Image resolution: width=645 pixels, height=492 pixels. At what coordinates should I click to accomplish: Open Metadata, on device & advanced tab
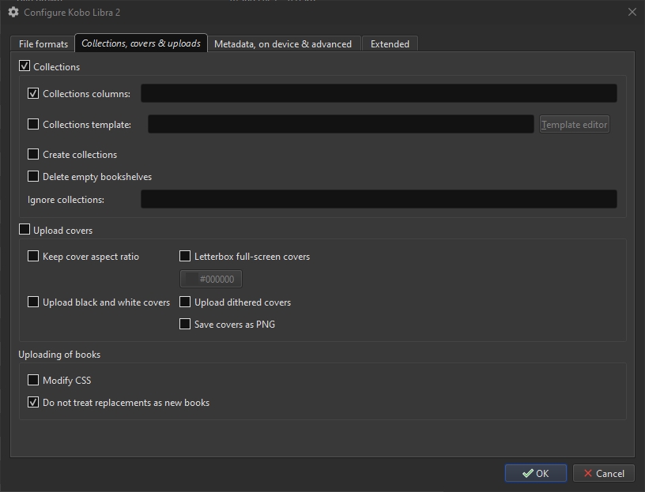283,44
